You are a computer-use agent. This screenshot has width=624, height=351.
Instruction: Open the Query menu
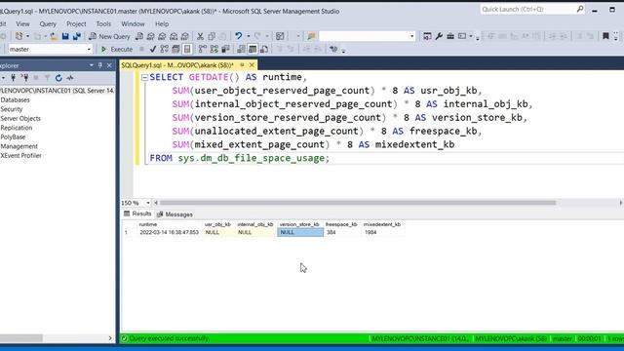point(48,23)
